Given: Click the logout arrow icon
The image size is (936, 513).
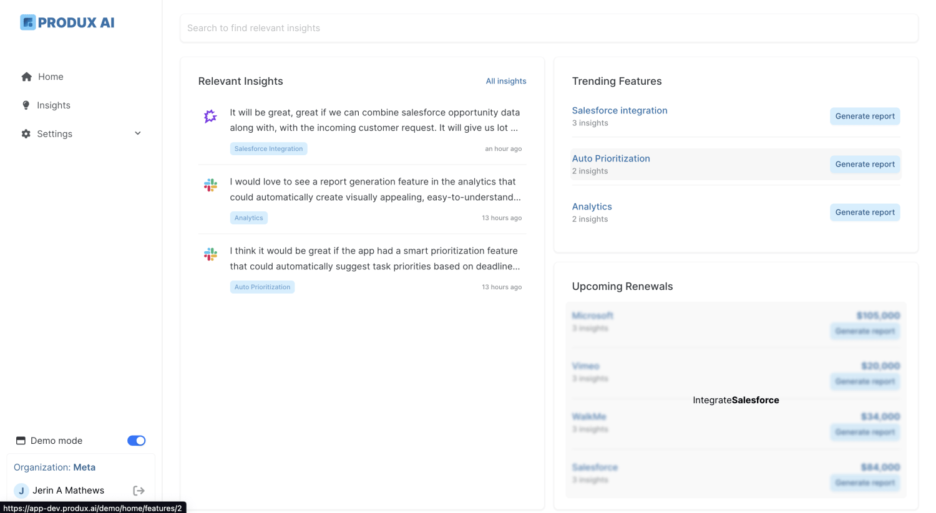Looking at the screenshot, I should 139,491.
